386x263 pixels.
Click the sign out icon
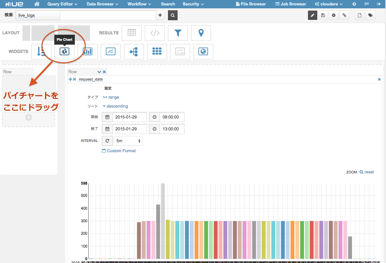point(379,4)
